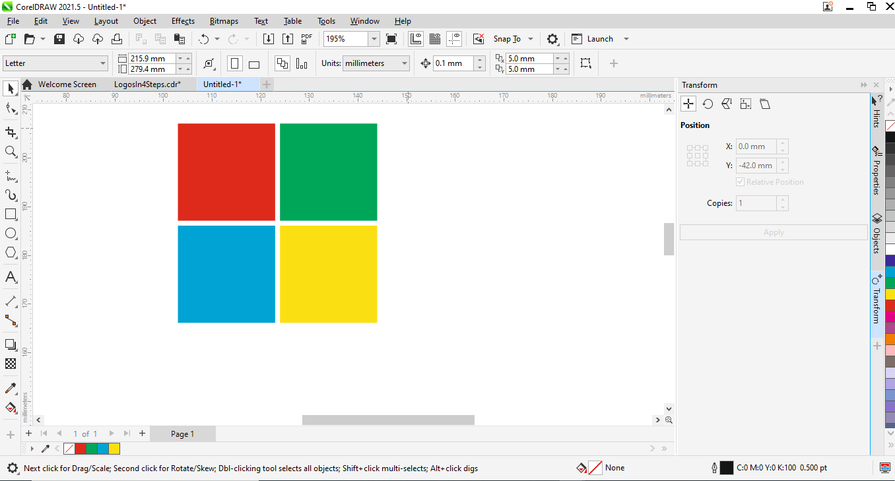Click Publish to PDF icon
The image size is (895, 481).
tap(307, 39)
